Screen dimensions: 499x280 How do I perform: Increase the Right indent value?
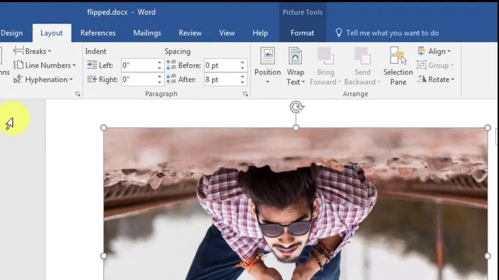pyautogui.click(x=159, y=76)
